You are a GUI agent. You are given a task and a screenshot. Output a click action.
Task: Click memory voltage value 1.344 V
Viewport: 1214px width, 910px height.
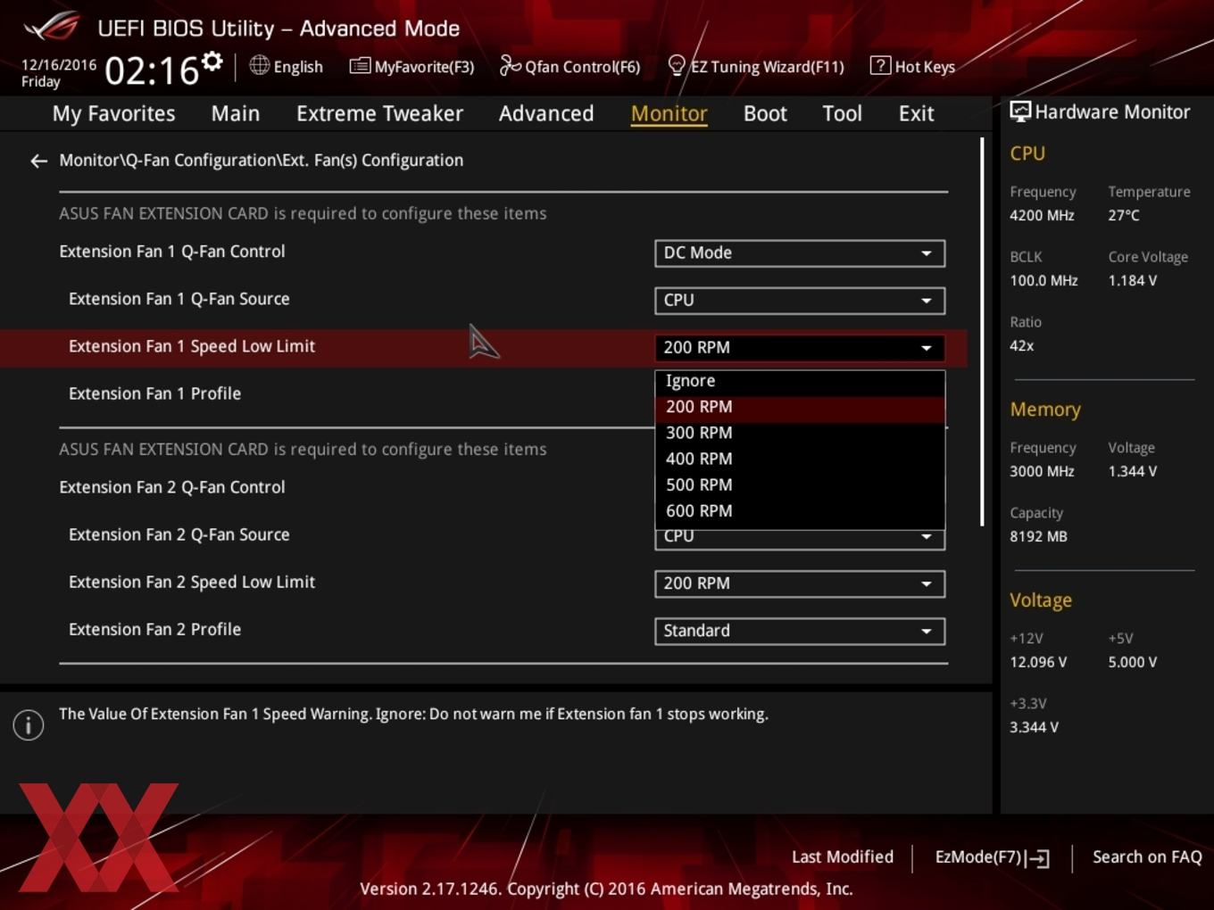click(x=1132, y=472)
